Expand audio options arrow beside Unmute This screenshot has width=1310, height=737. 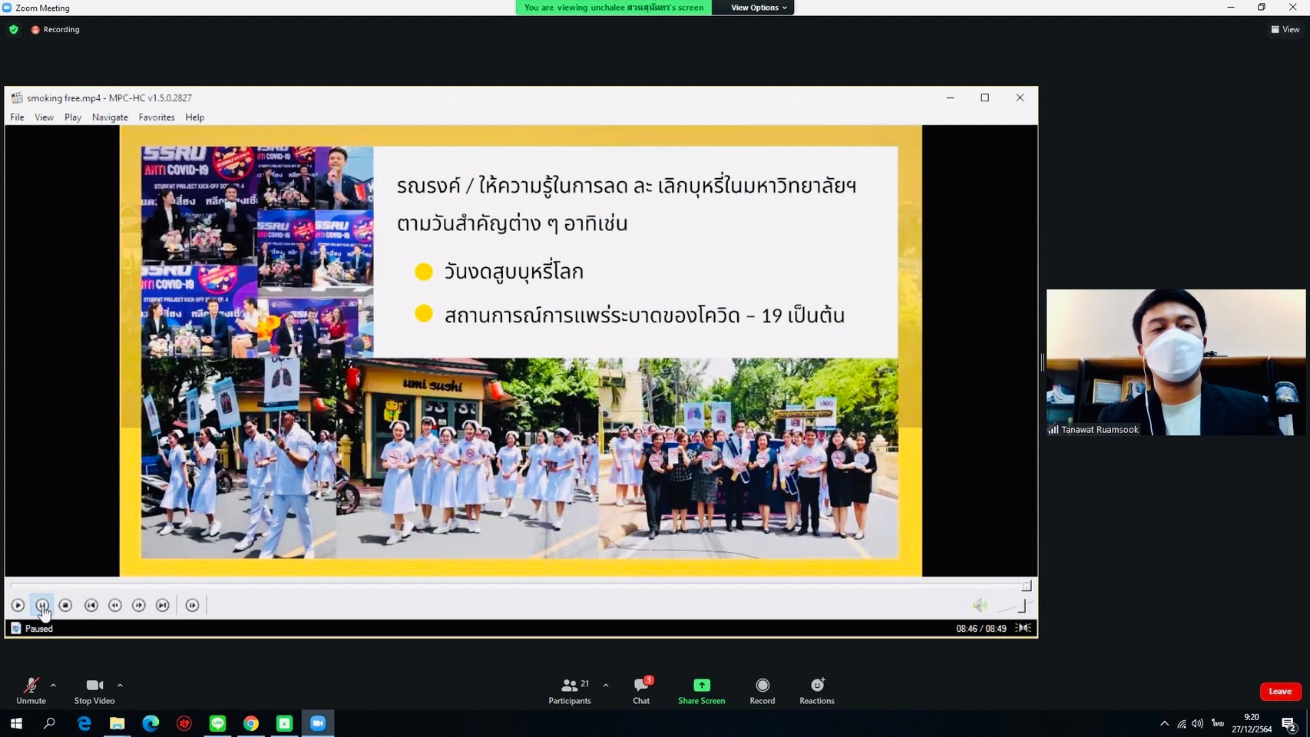[53, 685]
